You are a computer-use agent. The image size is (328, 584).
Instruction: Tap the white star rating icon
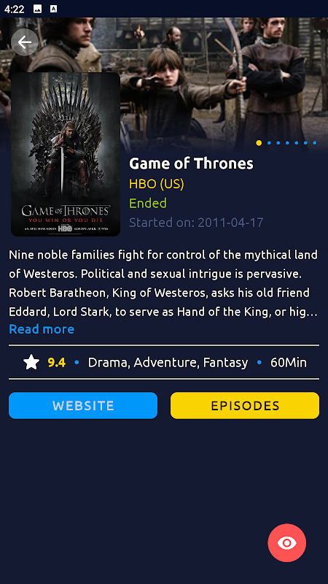click(31, 362)
